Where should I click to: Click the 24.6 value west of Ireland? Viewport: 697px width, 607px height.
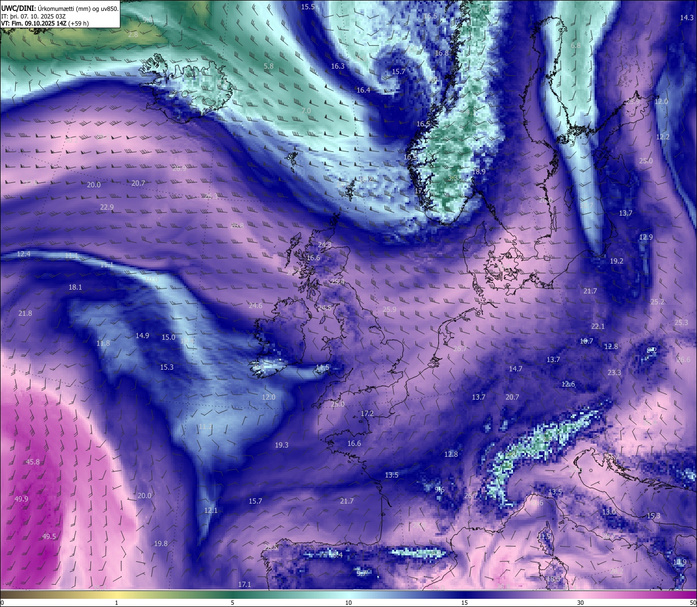(x=255, y=305)
